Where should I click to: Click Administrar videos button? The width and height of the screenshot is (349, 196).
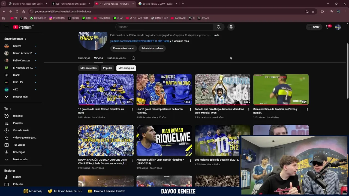tap(152, 48)
